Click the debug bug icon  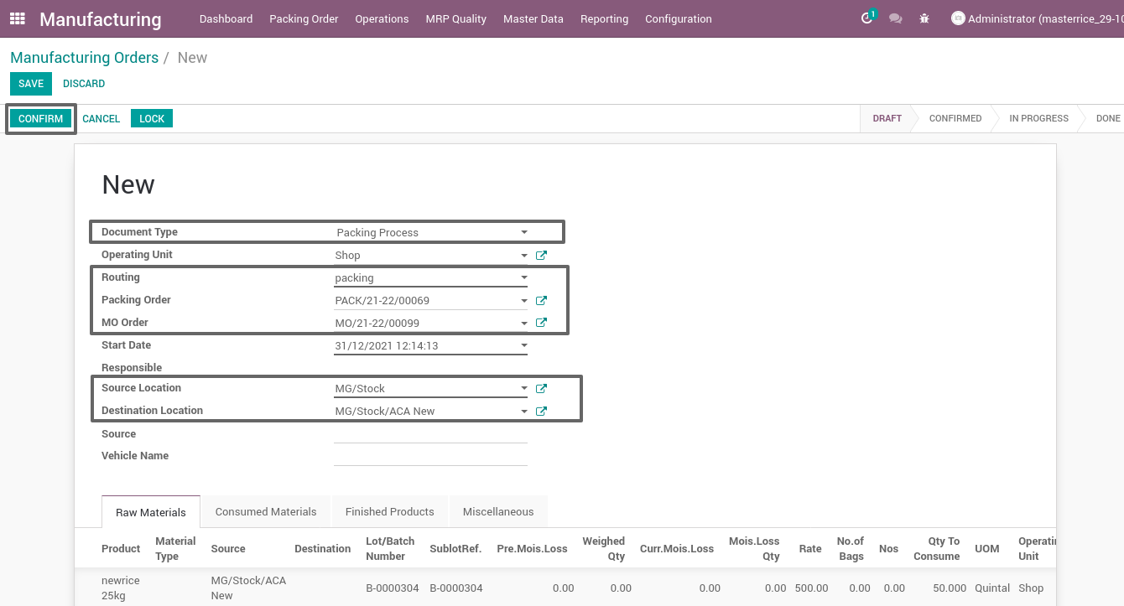924,18
